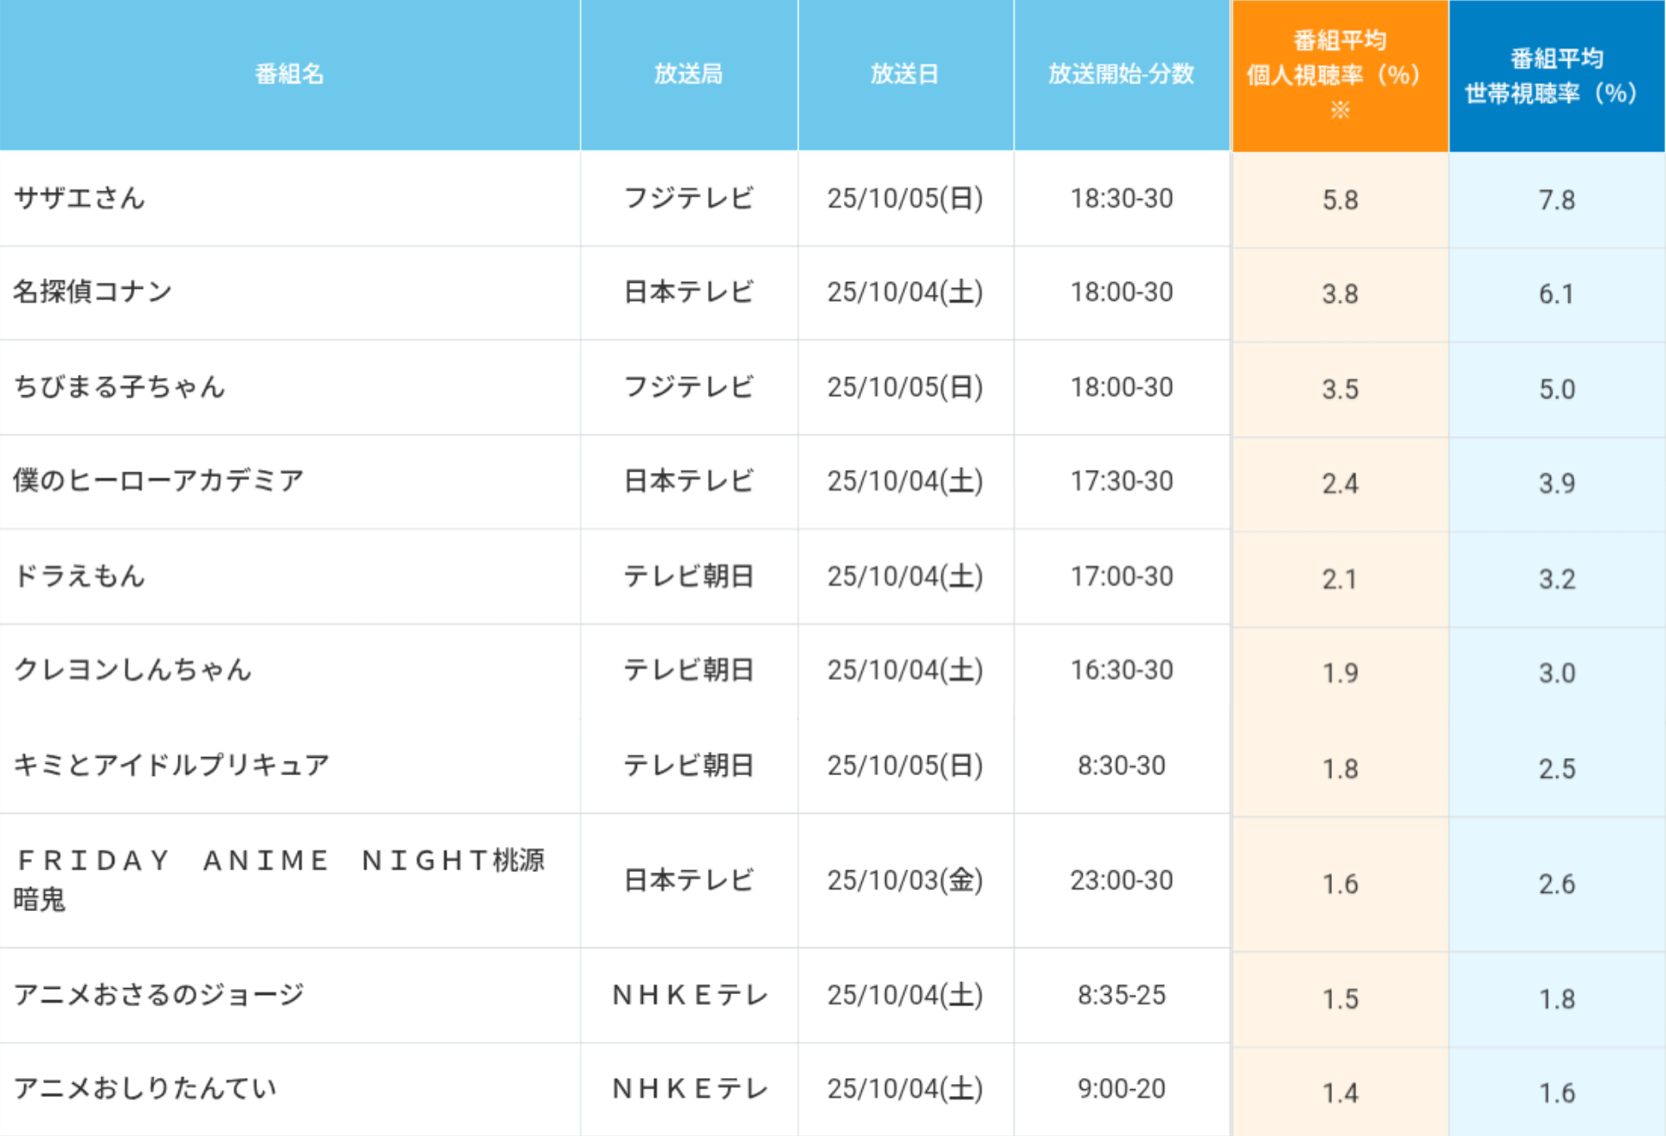Click クレヨンしんちゃん program title
Screen dimensions: 1666x1136
pos(132,670)
